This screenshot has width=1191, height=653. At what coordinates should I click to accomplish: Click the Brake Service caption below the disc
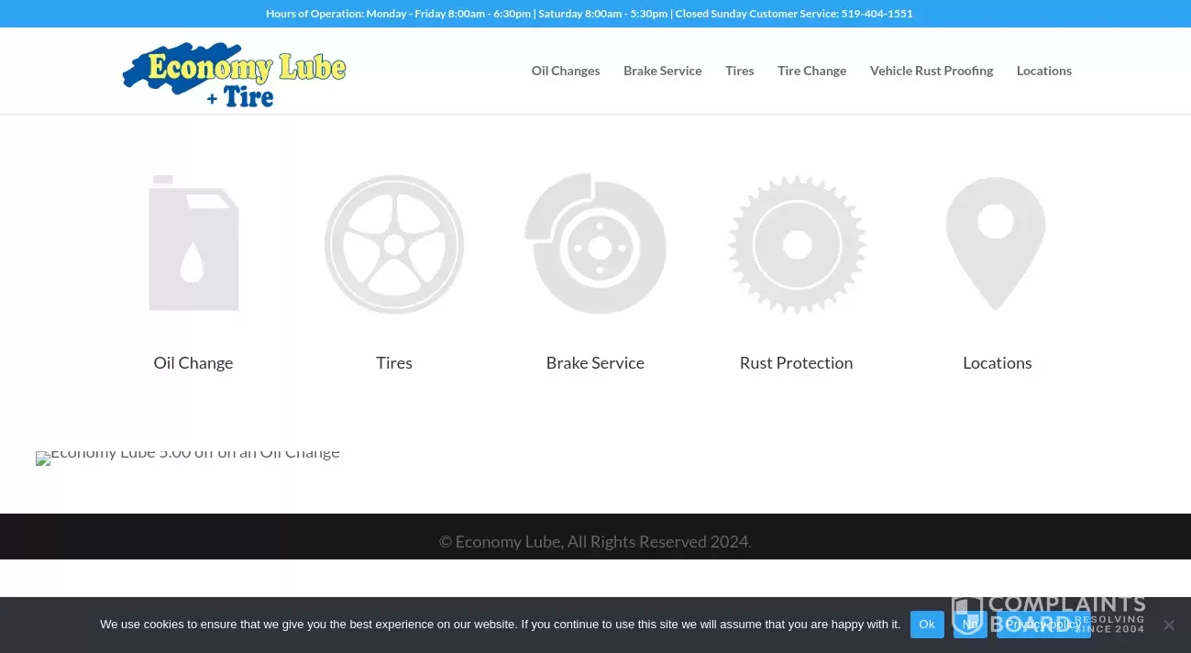coord(595,363)
